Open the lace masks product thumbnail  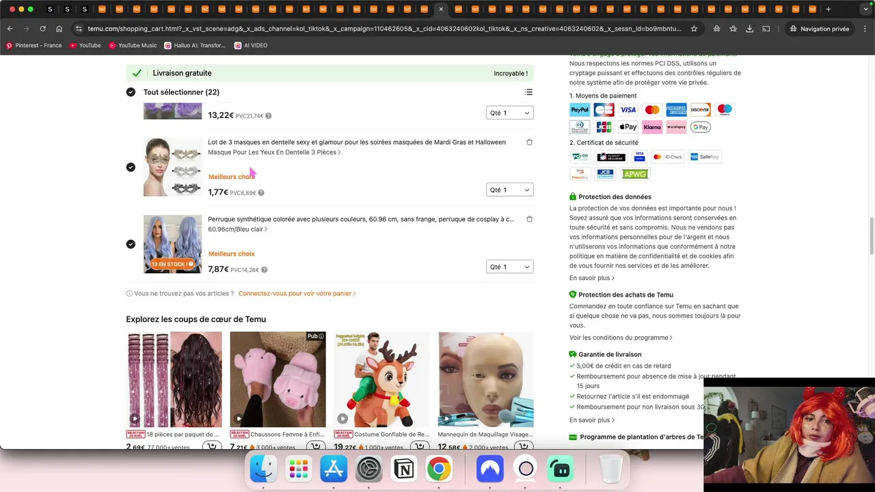172,167
